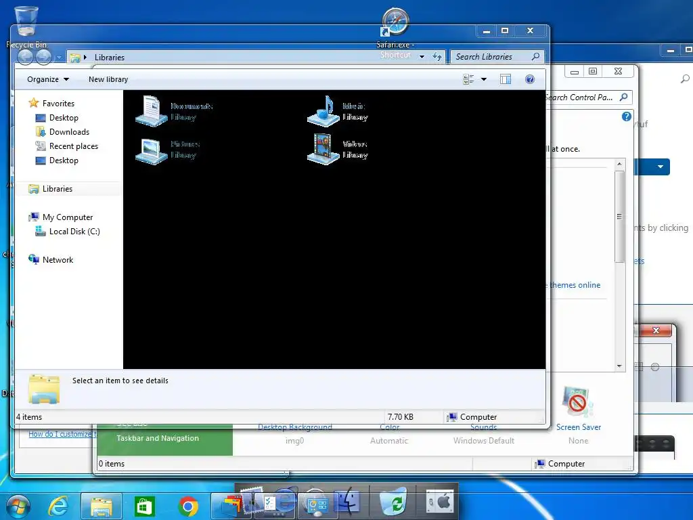The width and height of the screenshot is (693, 520).
Task: Toggle the preview pane
Action: click(x=506, y=79)
